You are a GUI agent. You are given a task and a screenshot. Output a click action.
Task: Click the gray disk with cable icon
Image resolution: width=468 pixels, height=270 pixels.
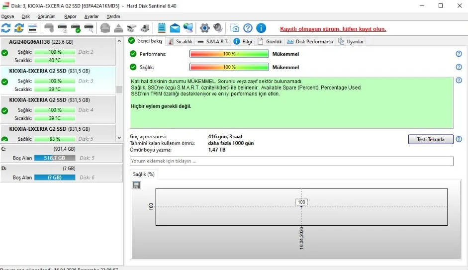(x=49, y=28)
